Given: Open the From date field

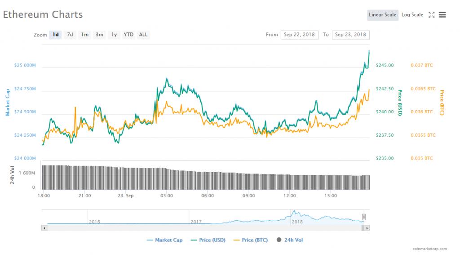Looking at the screenshot, I should (x=299, y=35).
